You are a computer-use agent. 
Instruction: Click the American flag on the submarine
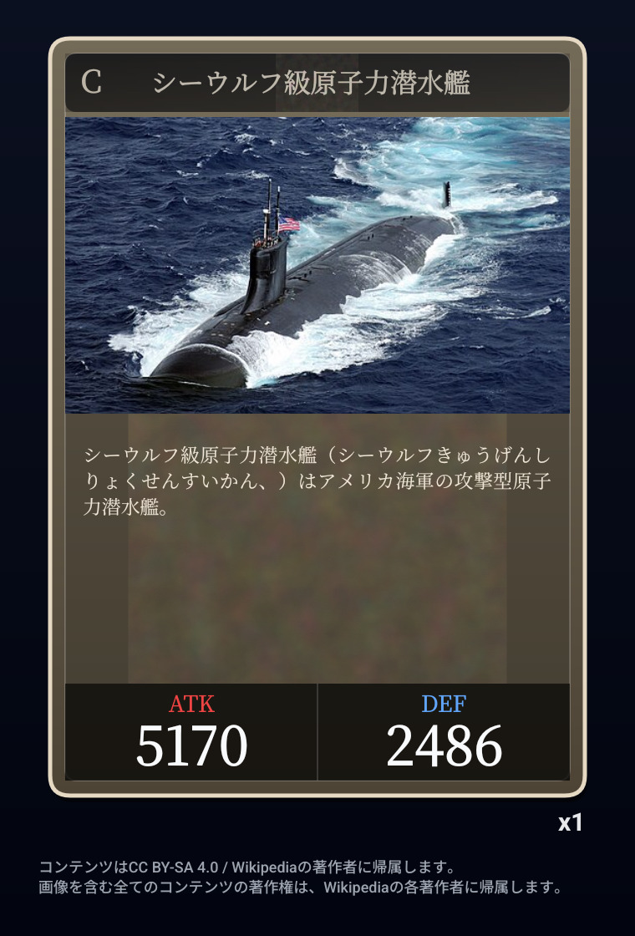point(289,225)
